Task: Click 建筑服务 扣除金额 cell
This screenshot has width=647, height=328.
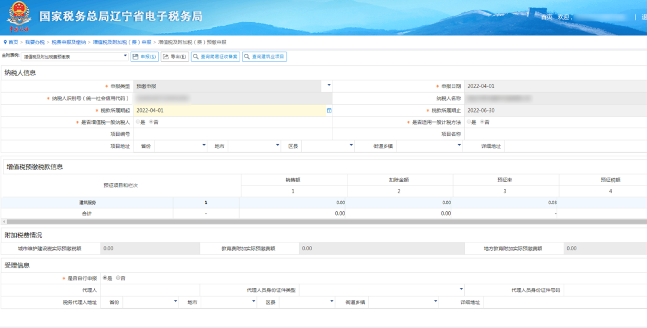Action: coord(400,203)
